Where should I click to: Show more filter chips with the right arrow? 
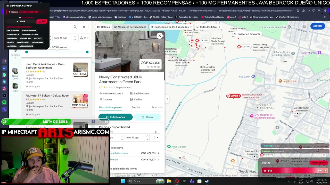click(x=220, y=27)
